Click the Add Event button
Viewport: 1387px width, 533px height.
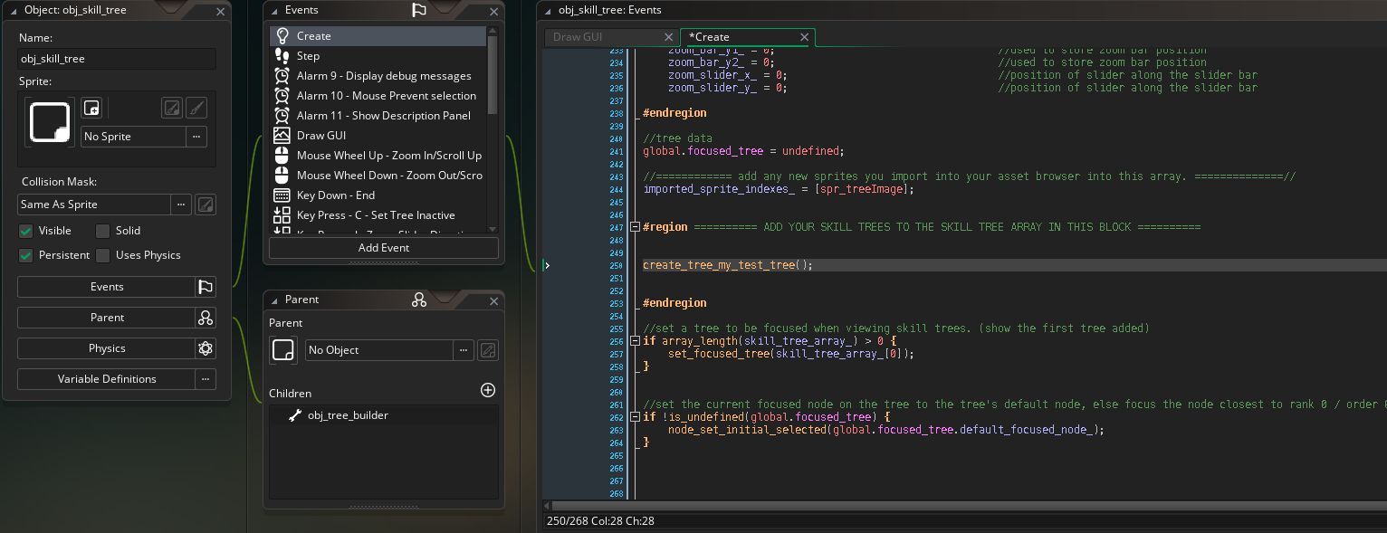[383, 248]
